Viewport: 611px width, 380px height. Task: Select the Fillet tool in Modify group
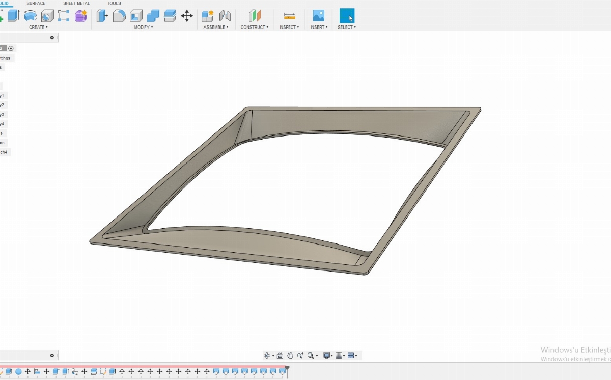pyautogui.click(x=119, y=16)
